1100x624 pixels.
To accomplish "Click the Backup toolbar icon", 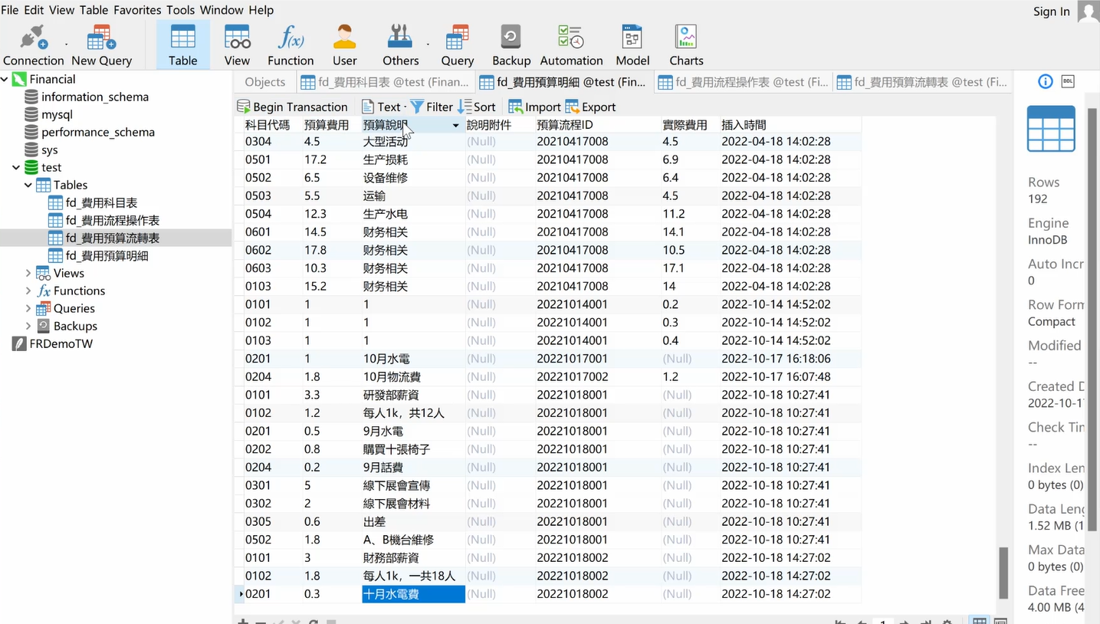I will point(511,45).
